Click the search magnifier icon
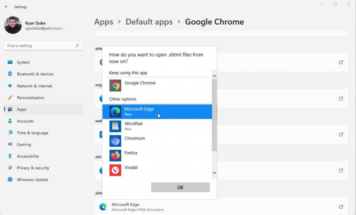Viewport: 356px width, 215px height. pyautogui.click(x=77, y=46)
